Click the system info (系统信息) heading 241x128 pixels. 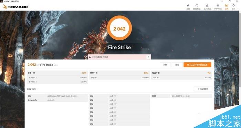[x=32, y=89]
